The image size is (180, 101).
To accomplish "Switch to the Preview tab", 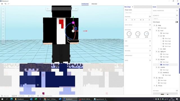I will click(94, 4).
